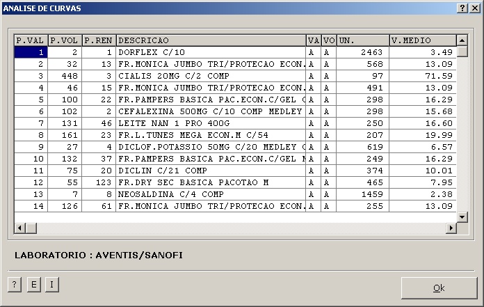Close the Analise de Curvas dialog
Viewport: 484px width, 307px height.
pos(474,8)
